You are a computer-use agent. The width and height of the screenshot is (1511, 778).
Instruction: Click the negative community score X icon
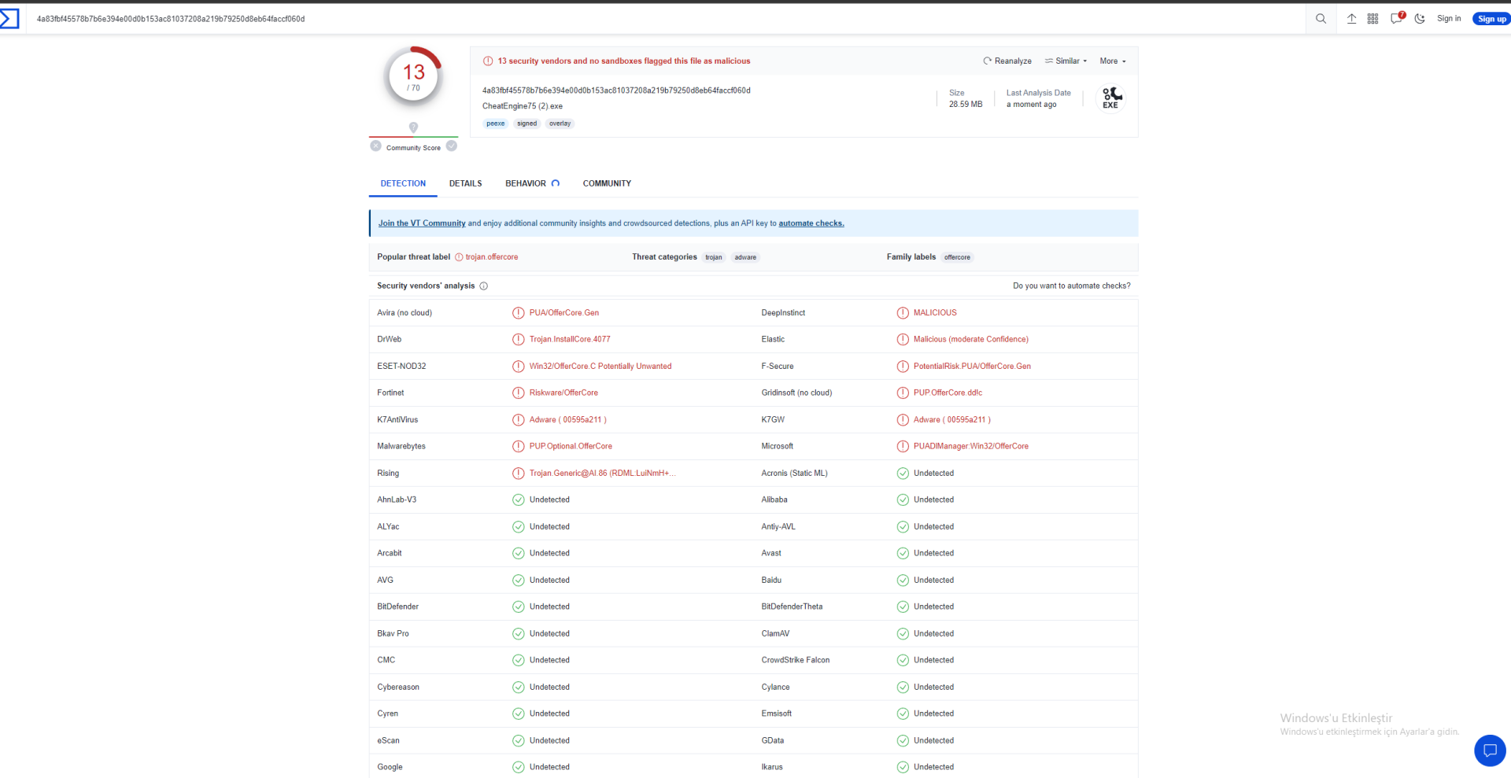click(376, 146)
